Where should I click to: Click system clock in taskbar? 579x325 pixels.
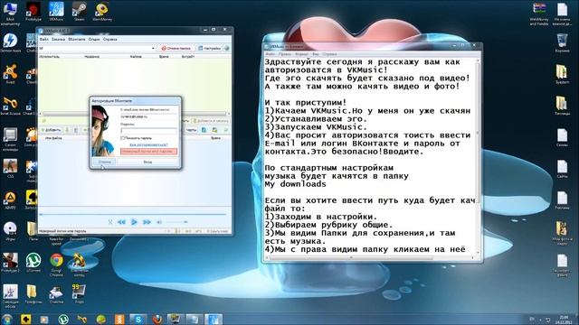[564, 320]
